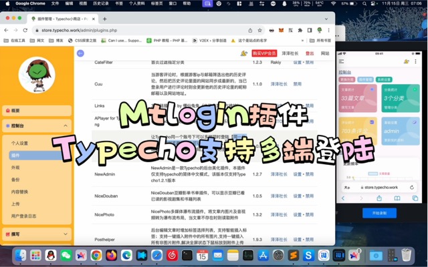This screenshot has width=428, height=267.
Task: Collapse admin sidebar with blue arrow
Action: click(x=80, y=53)
